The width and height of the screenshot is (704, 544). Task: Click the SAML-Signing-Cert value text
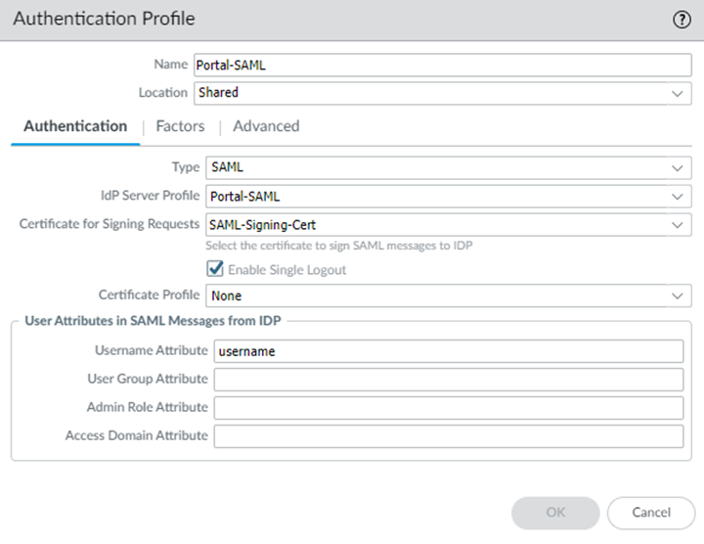point(263,225)
